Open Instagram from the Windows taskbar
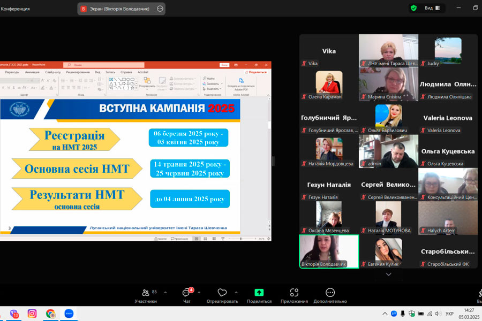The height and width of the screenshot is (321, 482). pos(32,314)
